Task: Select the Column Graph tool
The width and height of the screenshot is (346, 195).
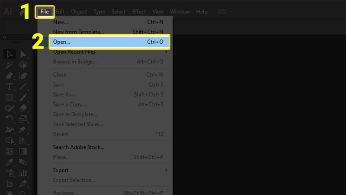Action: 23,173
